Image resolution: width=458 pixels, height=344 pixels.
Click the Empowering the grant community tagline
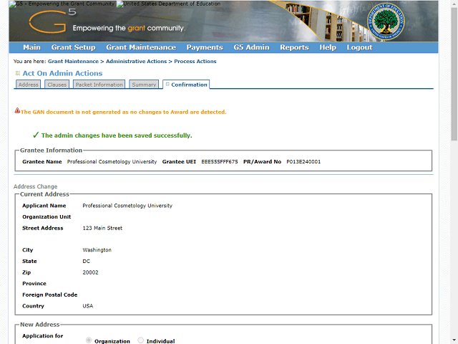[x=129, y=28]
